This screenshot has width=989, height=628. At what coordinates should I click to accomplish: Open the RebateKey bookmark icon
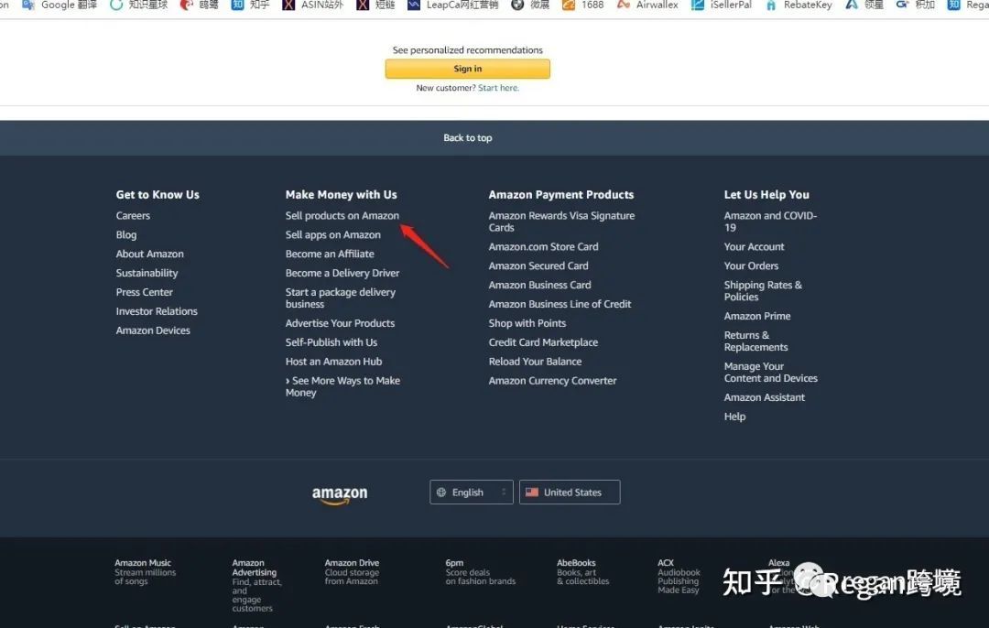coord(771,5)
